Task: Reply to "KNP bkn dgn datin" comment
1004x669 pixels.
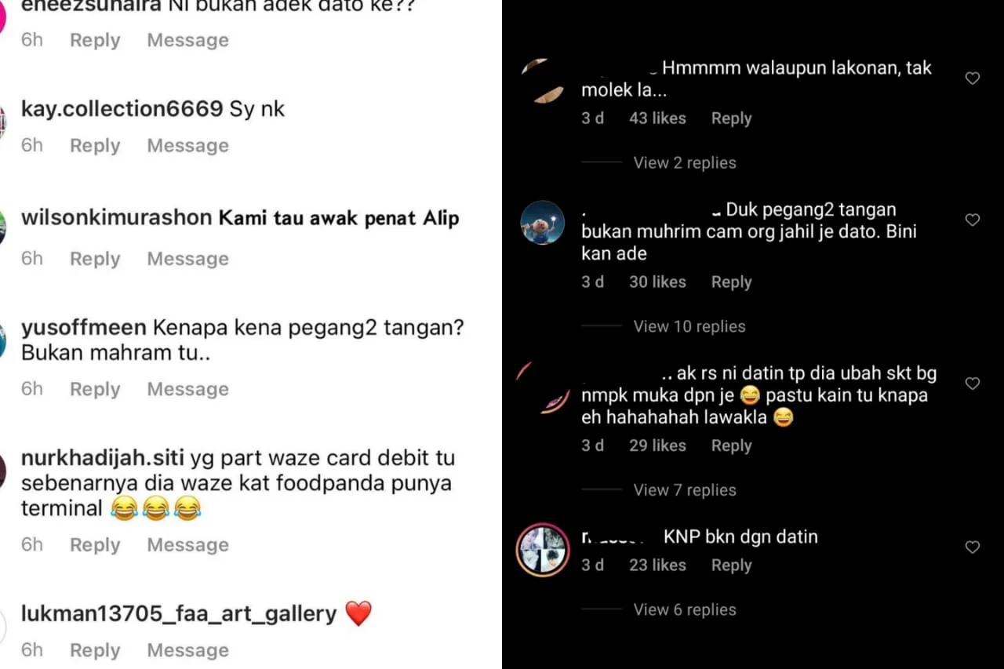Action: [x=731, y=565]
